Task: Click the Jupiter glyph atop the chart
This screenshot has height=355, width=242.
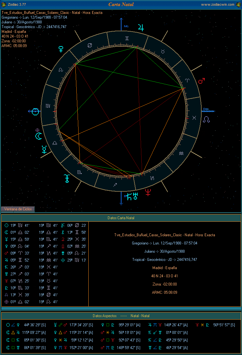Action: click(141, 27)
